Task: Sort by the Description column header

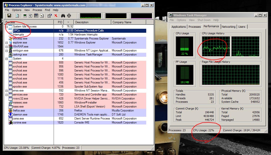Action: point(93,22)
